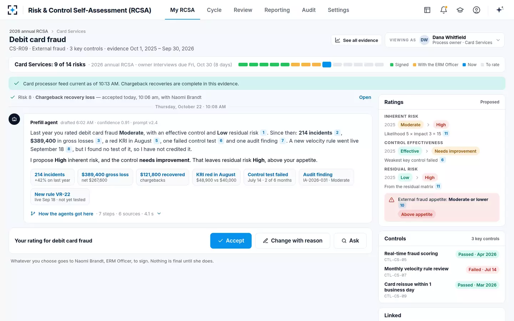Switch to the My RCSA tab
The width and height of the screenshot is (514, 321).
point(182,10)
